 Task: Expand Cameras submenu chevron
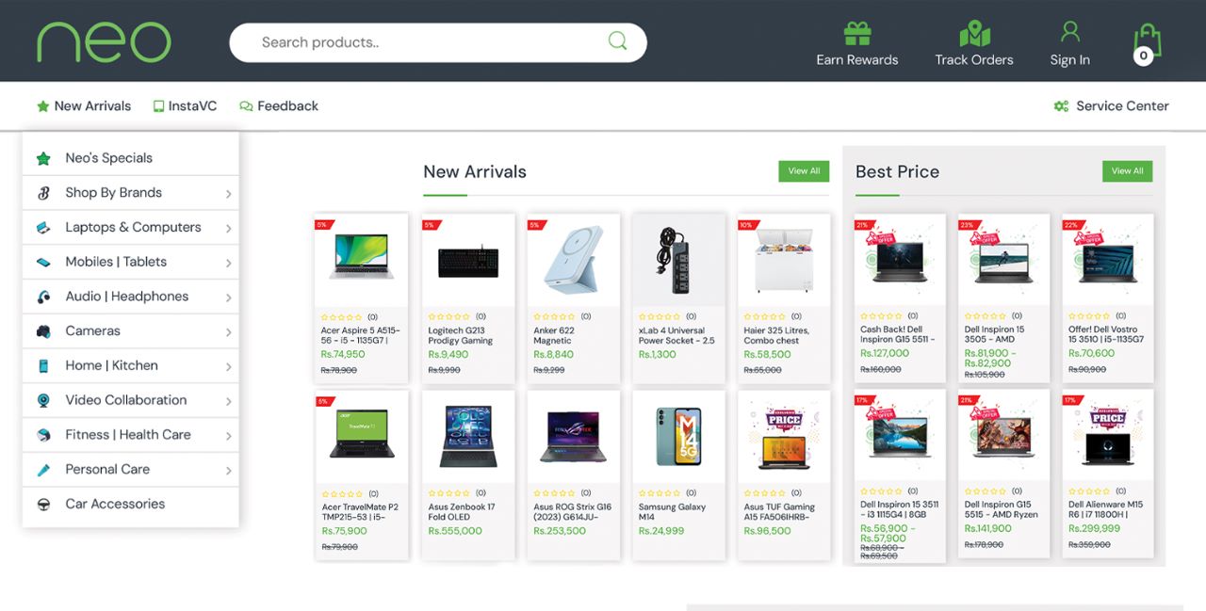coord(228,332)
